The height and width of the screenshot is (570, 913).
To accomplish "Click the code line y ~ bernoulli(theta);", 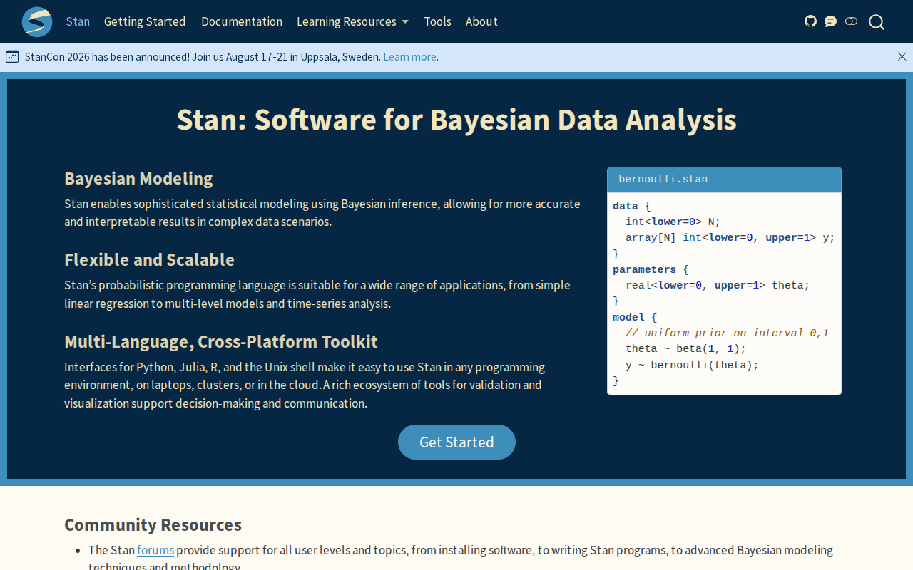I will [692, 365].
